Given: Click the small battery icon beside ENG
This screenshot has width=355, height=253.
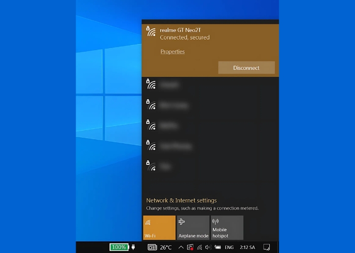Looking at the screenshot, I should [218, 247].
